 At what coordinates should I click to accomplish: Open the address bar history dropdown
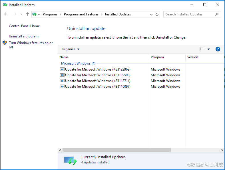[151, 14]
